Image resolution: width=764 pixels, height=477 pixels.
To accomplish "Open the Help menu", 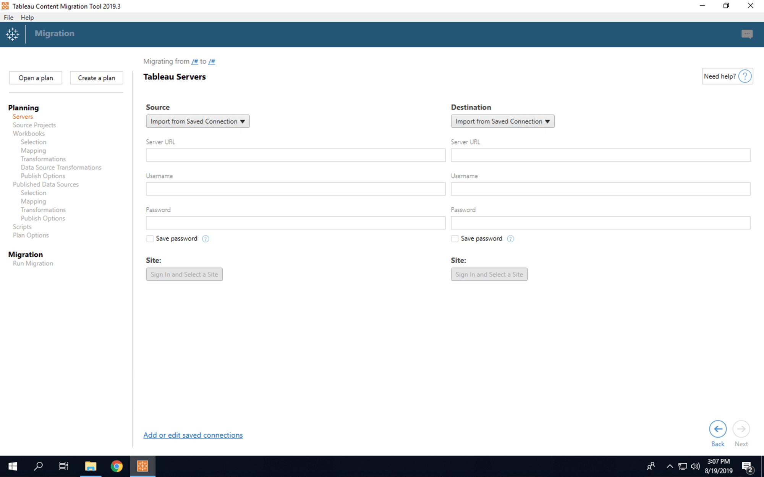I will point(27,18).
